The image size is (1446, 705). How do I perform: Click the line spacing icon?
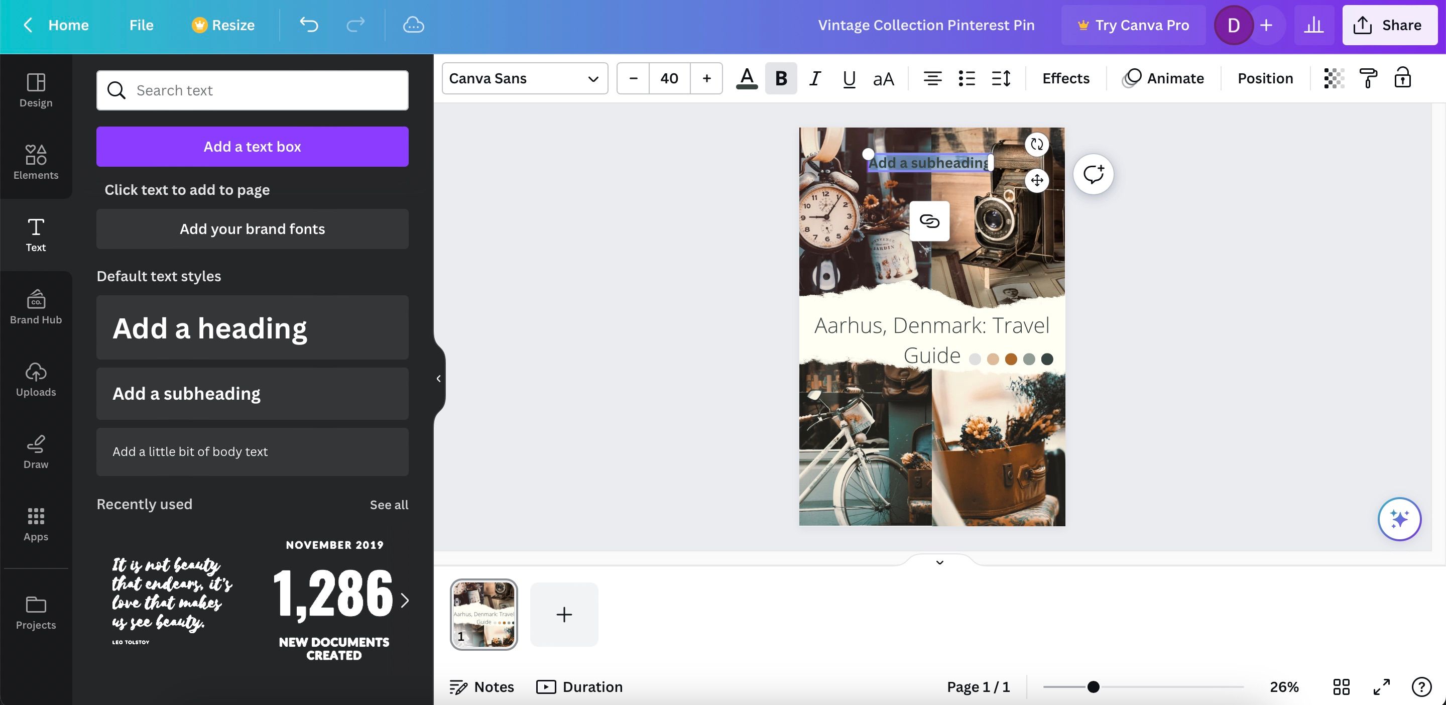click(1001, 78)
